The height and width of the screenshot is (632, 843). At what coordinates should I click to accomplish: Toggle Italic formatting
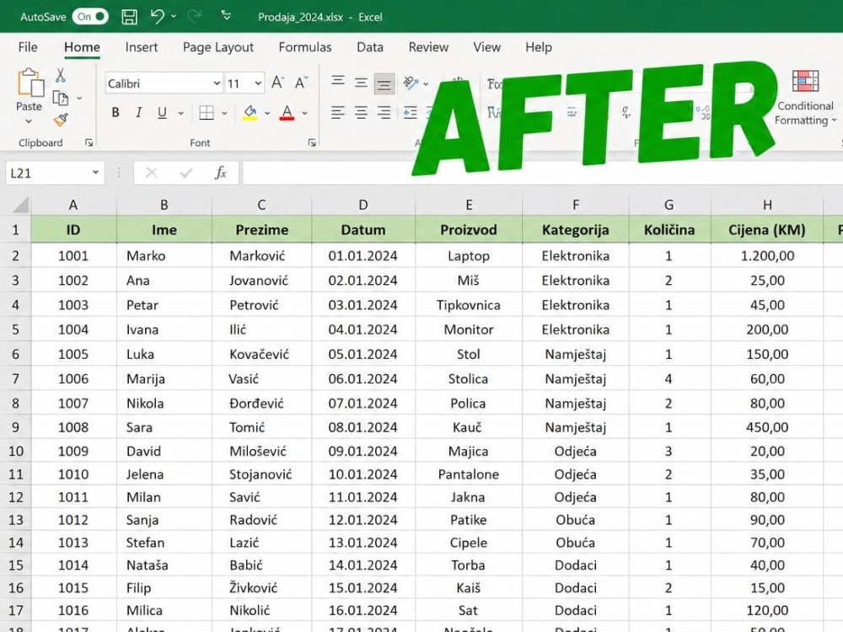[x=139, y=112]
